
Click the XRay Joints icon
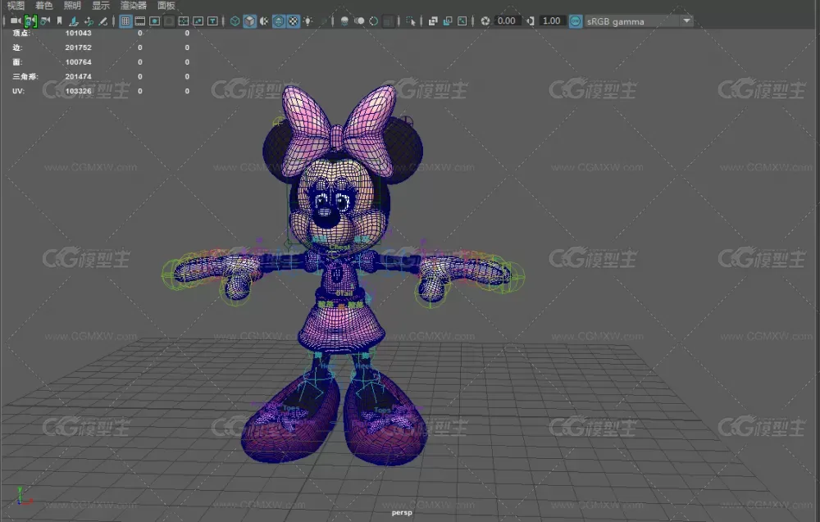[x=462, y=21]
